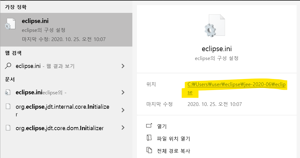Select org.eclipse.jdt.core.dom.Initializer document
The height and width of the screenshot is (158, 300).
[x=66, y=128]
